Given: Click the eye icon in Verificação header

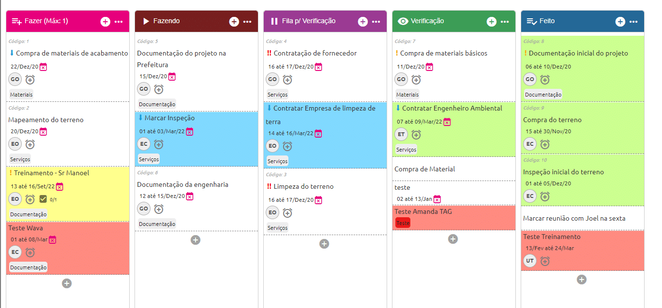Looking at the screenshot, I should click(x=403, y=21).
